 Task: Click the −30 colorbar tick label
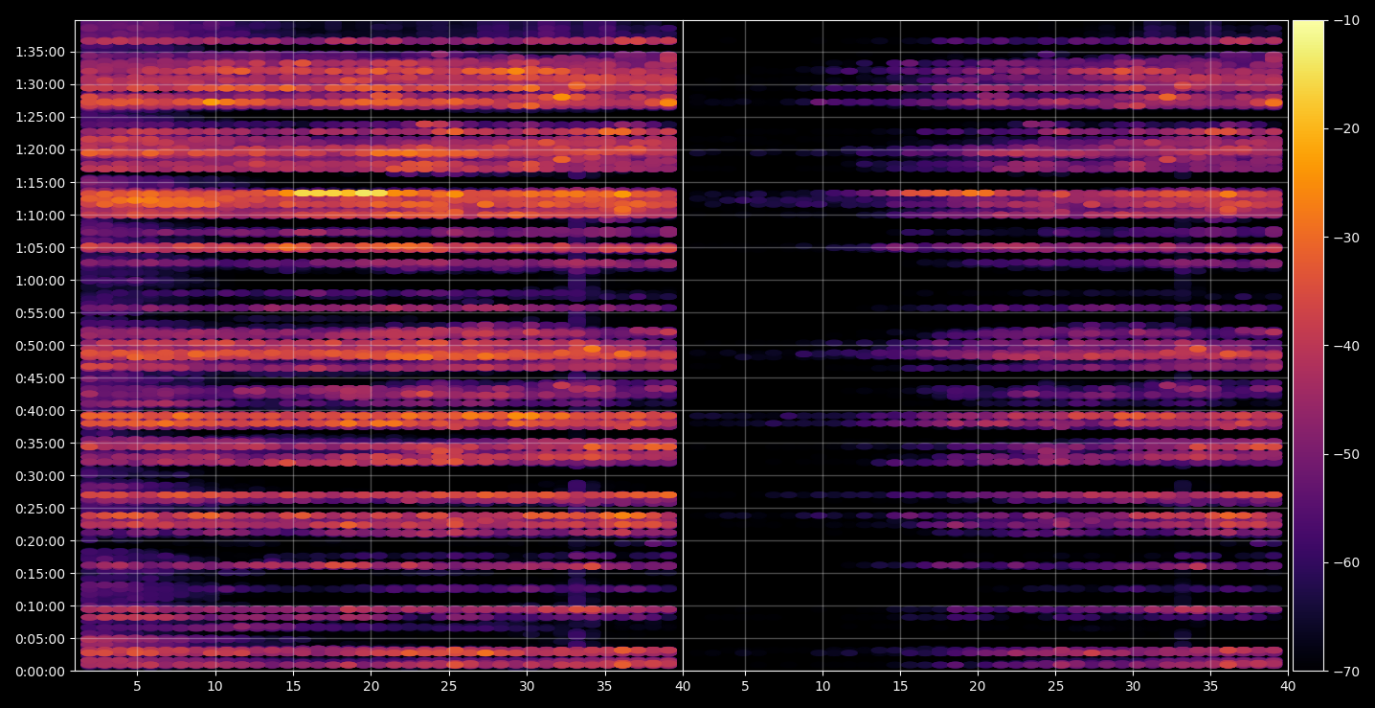click(1346, 237)
